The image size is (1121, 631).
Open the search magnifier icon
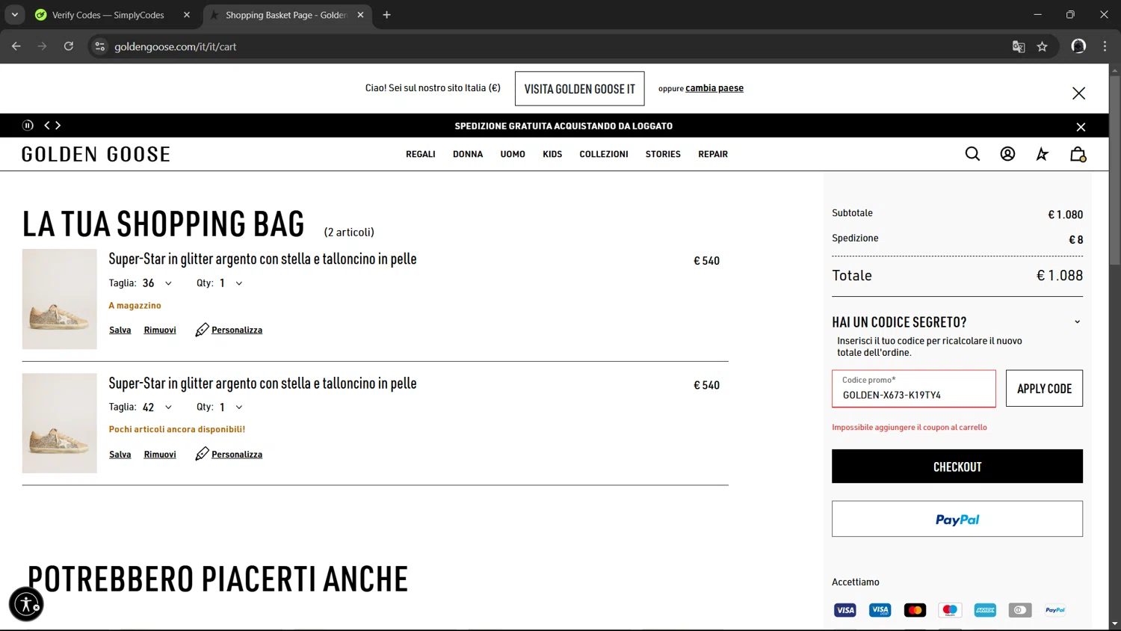click(972, 154)
